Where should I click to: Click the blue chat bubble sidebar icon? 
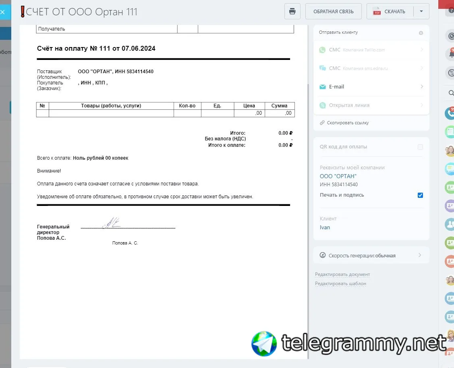[x=450, y=169]
